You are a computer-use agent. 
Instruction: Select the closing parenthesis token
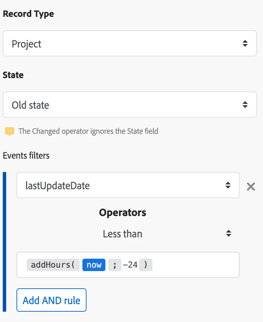[146, 265]
